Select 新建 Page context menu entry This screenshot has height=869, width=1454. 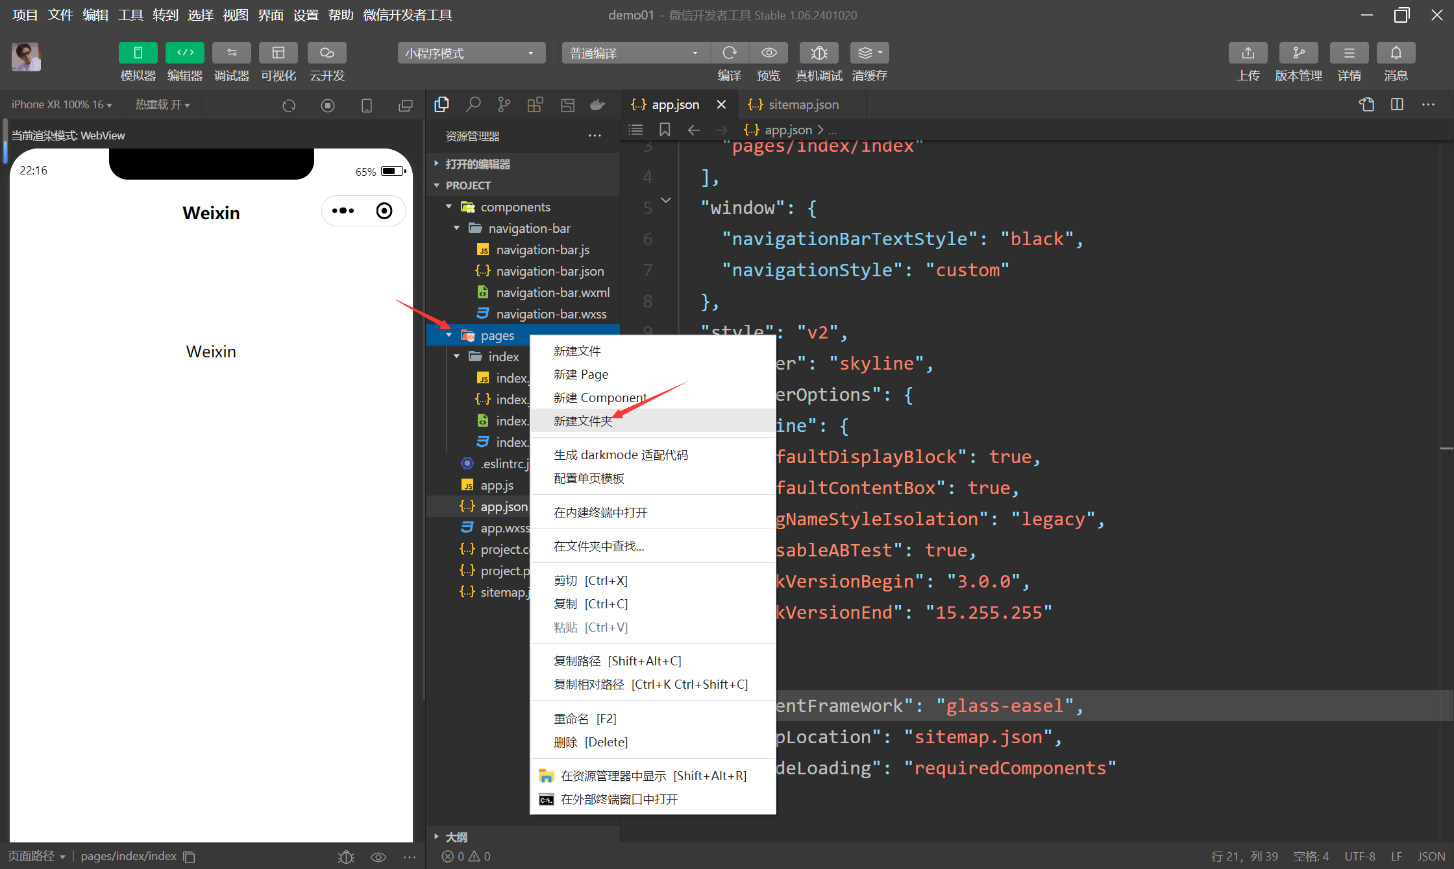point(581,374)
